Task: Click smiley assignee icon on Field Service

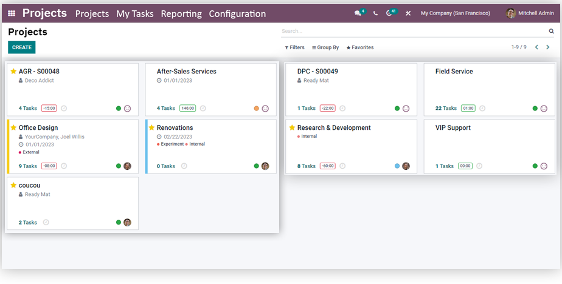Action: 544,109
